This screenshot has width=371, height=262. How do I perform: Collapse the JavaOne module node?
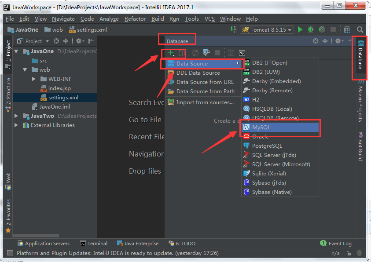[x=16, y=51]
